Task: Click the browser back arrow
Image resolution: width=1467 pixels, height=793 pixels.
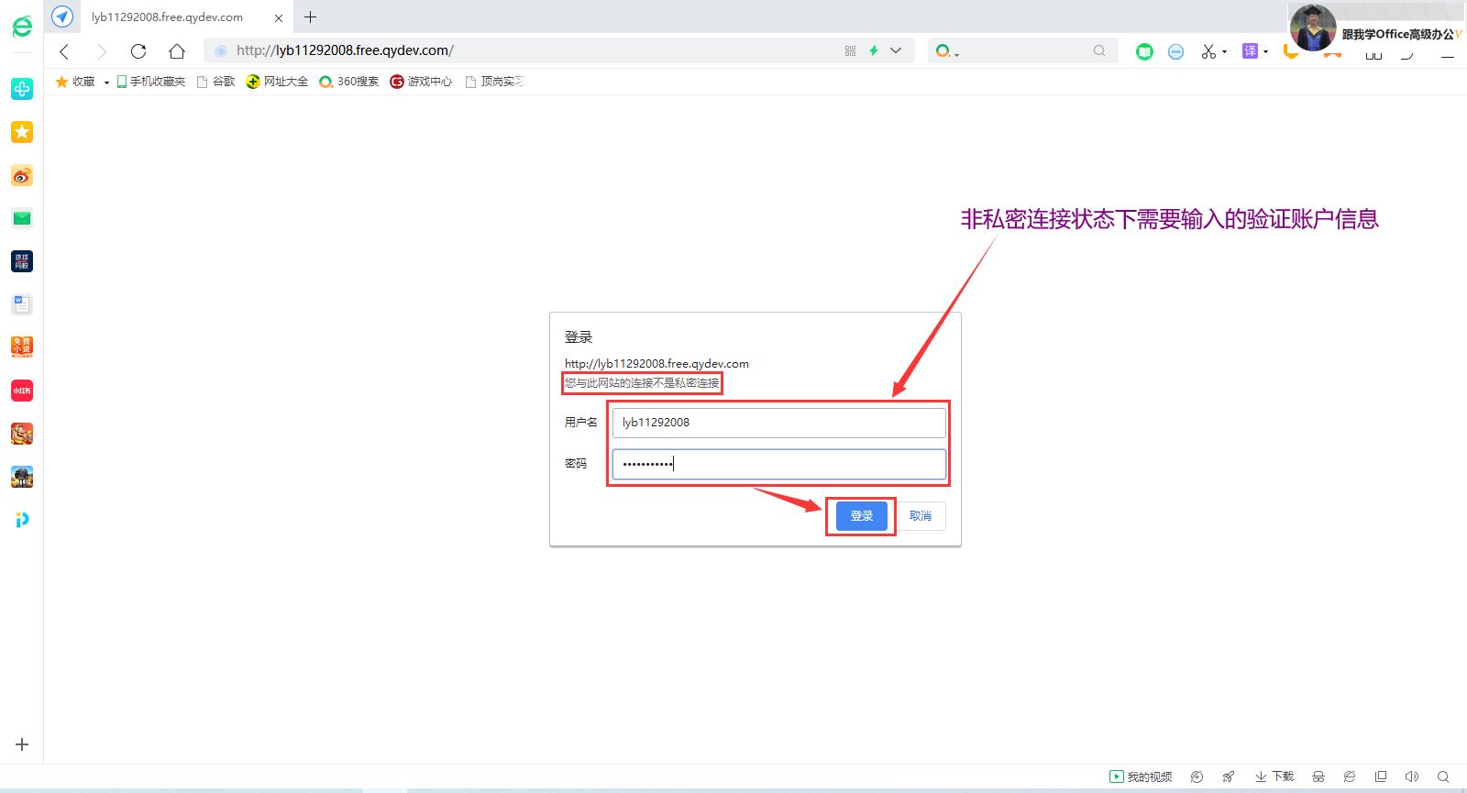Action: [64, 51]
